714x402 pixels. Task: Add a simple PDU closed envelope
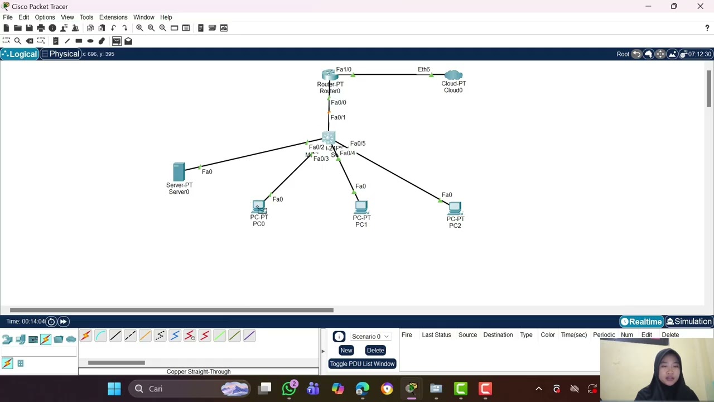117,41
